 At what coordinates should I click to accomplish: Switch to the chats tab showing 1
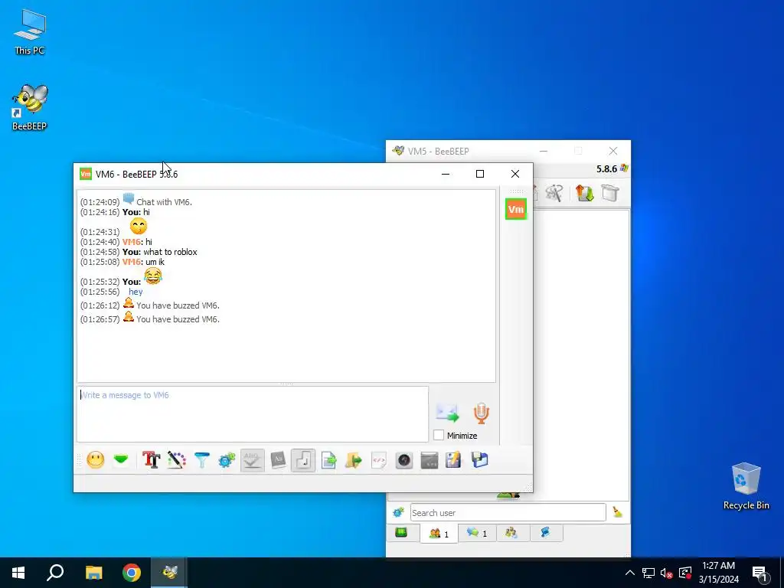[476, 533]
